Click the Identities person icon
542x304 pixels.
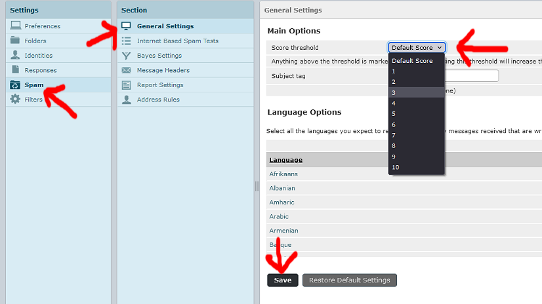[x=15, y=56]
